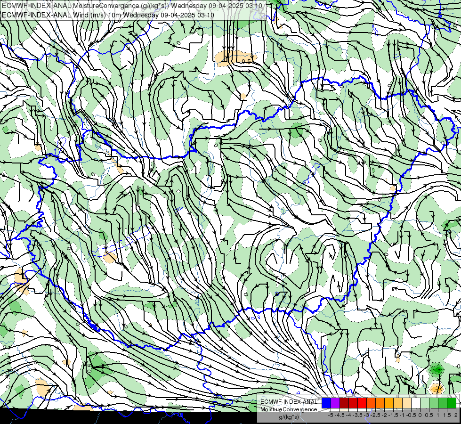Pick the crimson swatch between -4 and -3.5
Screen dimensions: 461x424
353,403
